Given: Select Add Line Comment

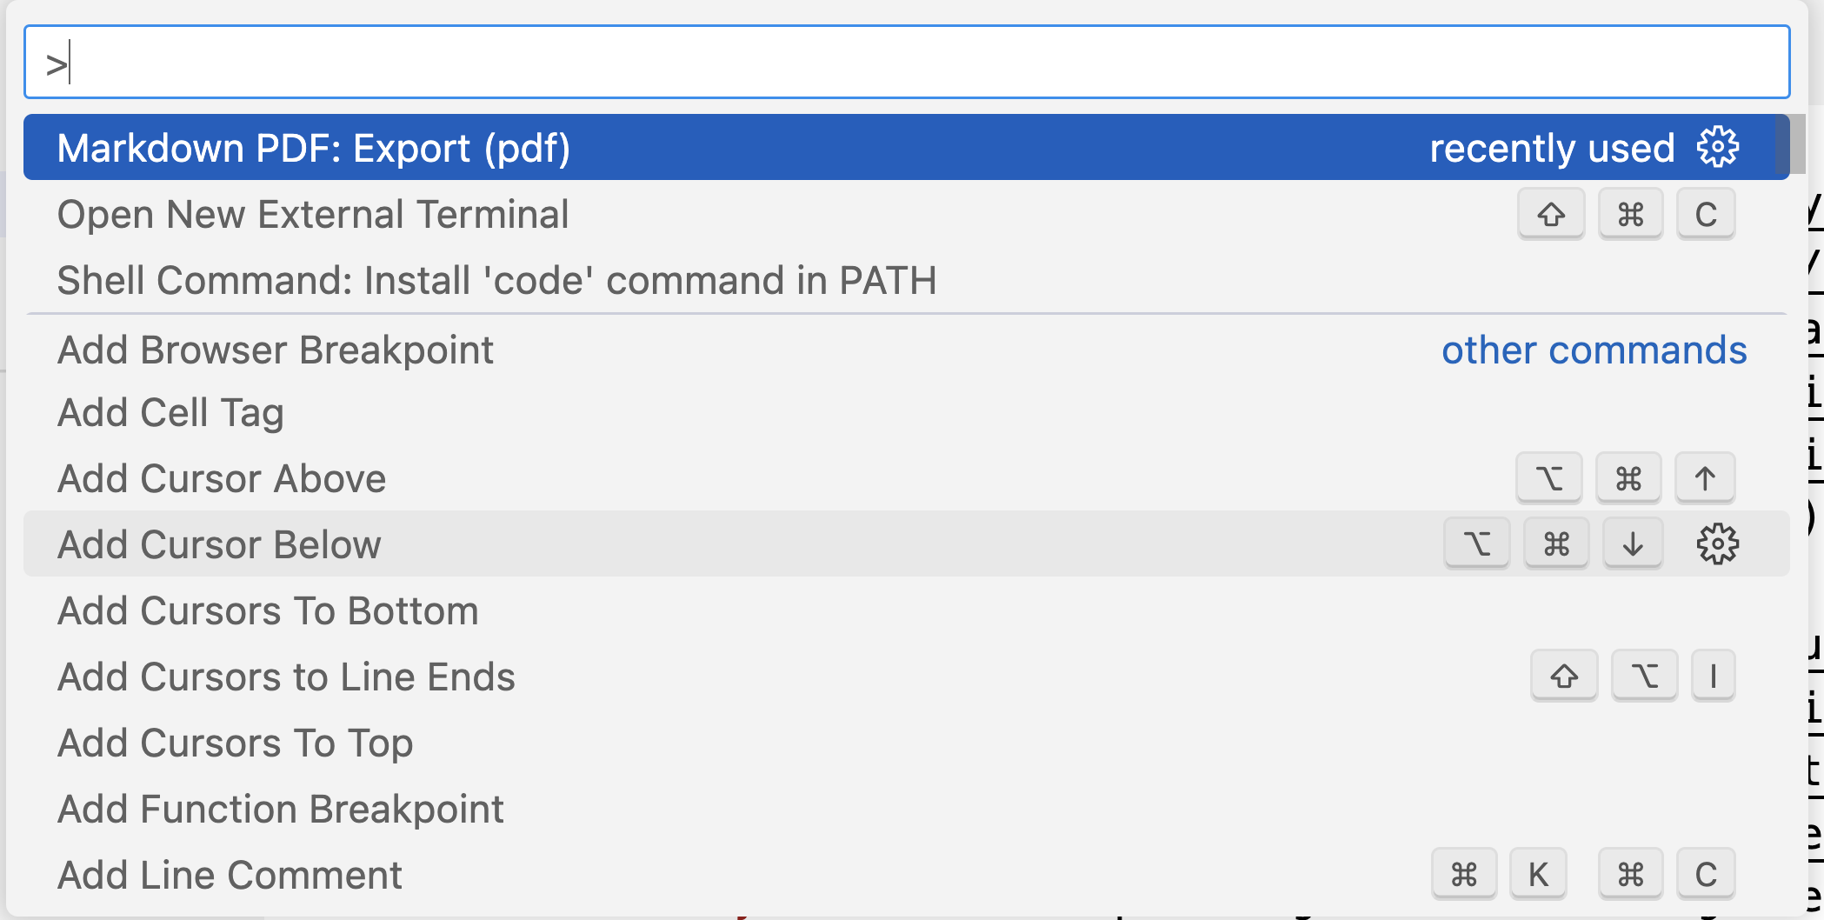Looking at the screenshot, I should pos(230,874).
